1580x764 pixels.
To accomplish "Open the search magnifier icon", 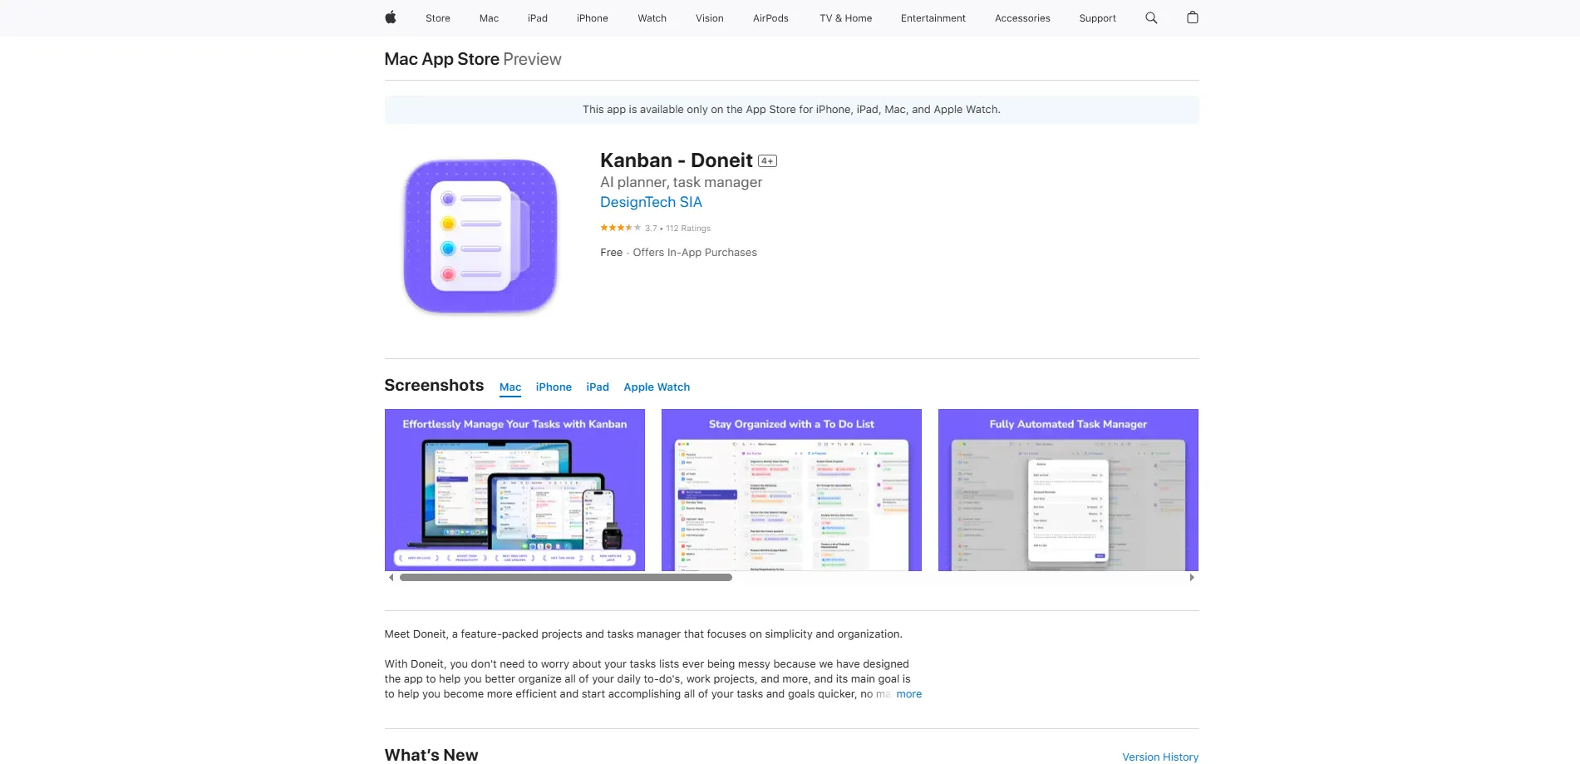I will pyautogui.click(x=1151, y=17).
